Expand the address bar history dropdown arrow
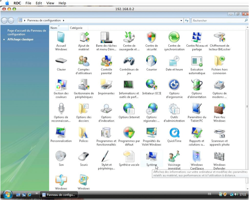The width and height of the screenshot is (249, 200). [181, 20]
